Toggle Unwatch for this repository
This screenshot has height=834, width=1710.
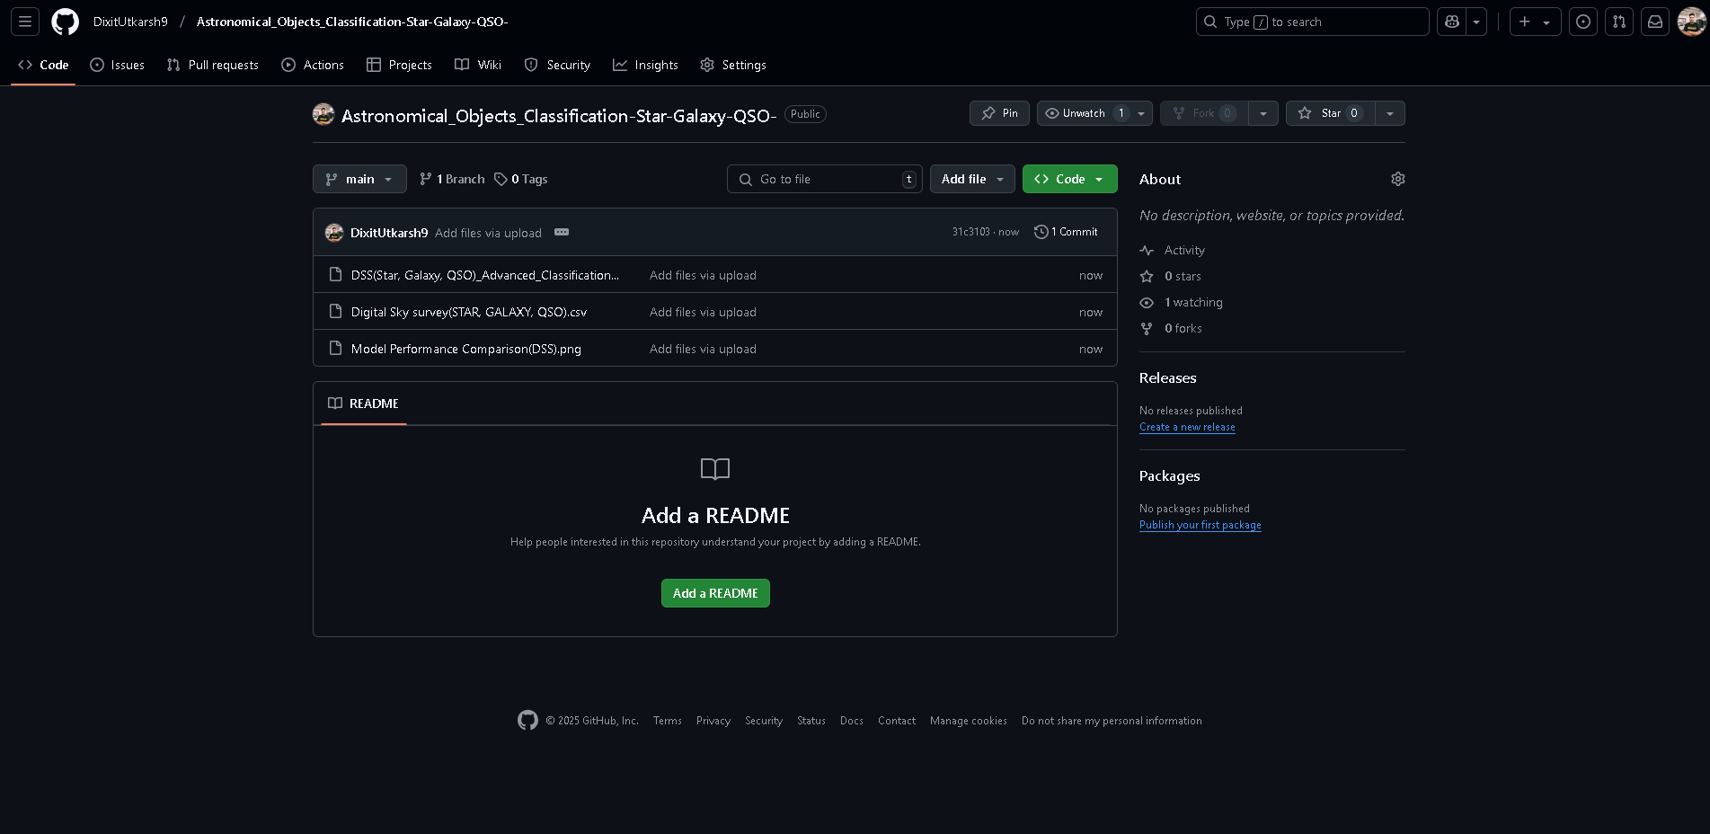tap(1085, 113)
